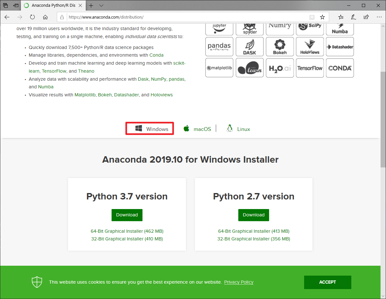This screenshot has height=299, width=386.
Task: Share this page icon
Action: (x=366, y=17)
